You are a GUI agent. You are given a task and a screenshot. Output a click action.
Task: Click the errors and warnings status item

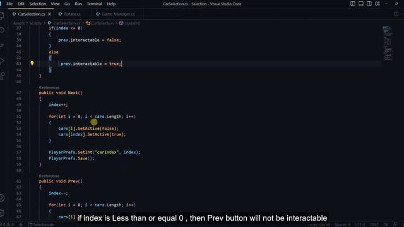[8, 224]
